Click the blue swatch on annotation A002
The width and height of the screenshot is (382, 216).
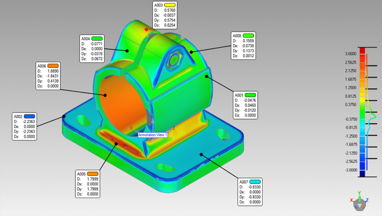pos(29,116)
